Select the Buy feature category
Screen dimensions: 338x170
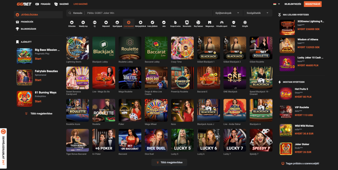pos(198,24)
